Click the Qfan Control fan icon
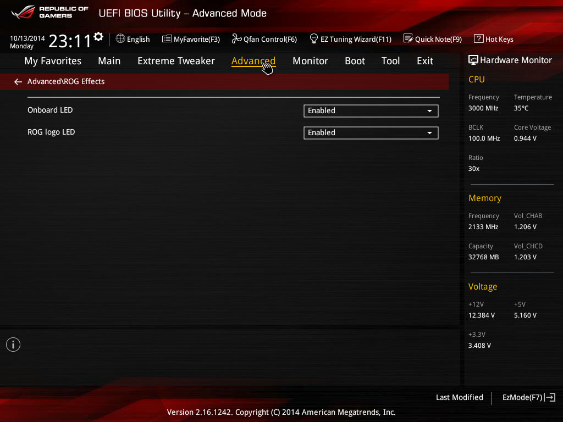Image resolution: width=563 pixels, height=422 pixels. (236, 38)
